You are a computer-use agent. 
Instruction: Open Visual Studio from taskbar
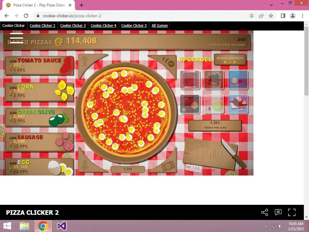[62, 226]
